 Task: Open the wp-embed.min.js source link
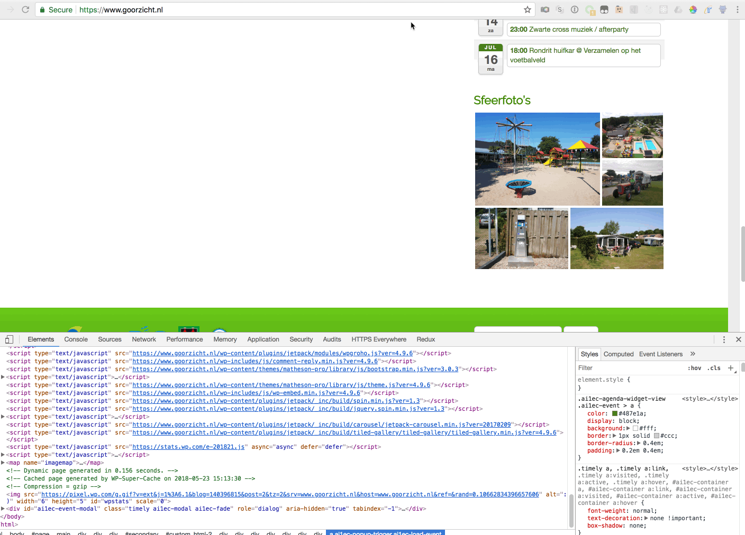[x=246, y=393]
